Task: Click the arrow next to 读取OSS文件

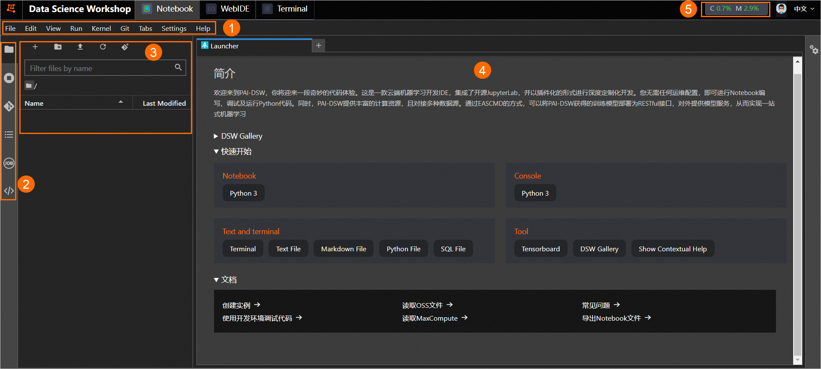Action: point(450,305)
